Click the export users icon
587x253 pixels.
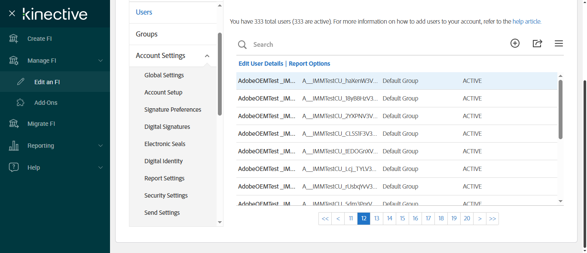coord(537,43)
